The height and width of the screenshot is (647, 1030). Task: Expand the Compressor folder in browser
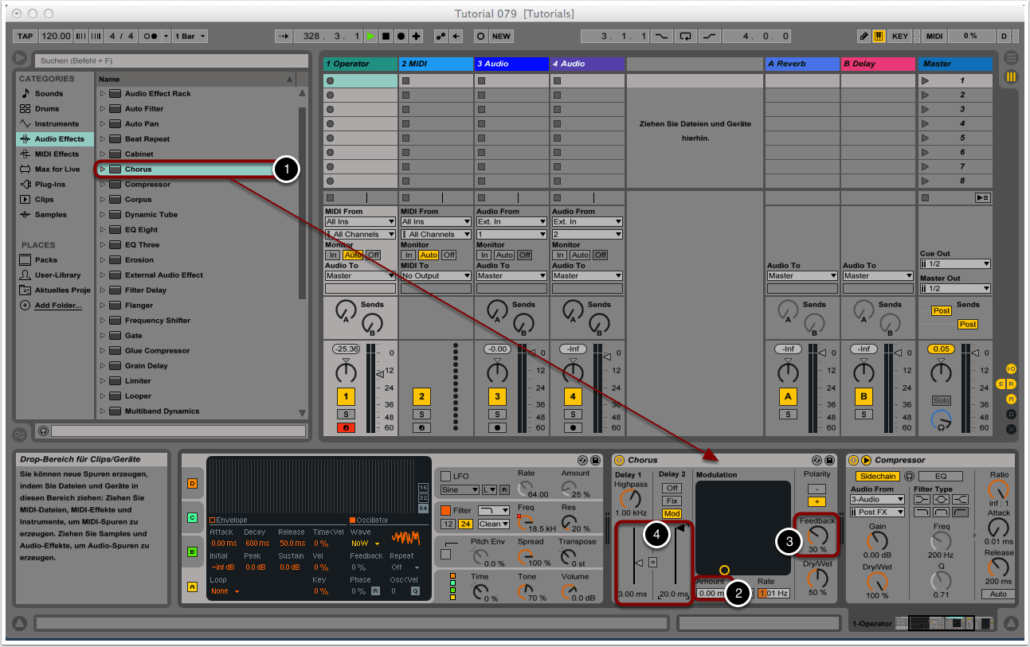tap(103, 185)
